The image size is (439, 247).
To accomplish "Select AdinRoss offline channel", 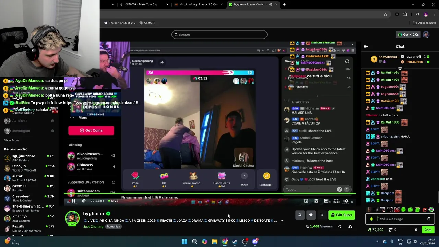I will point(29,121).
